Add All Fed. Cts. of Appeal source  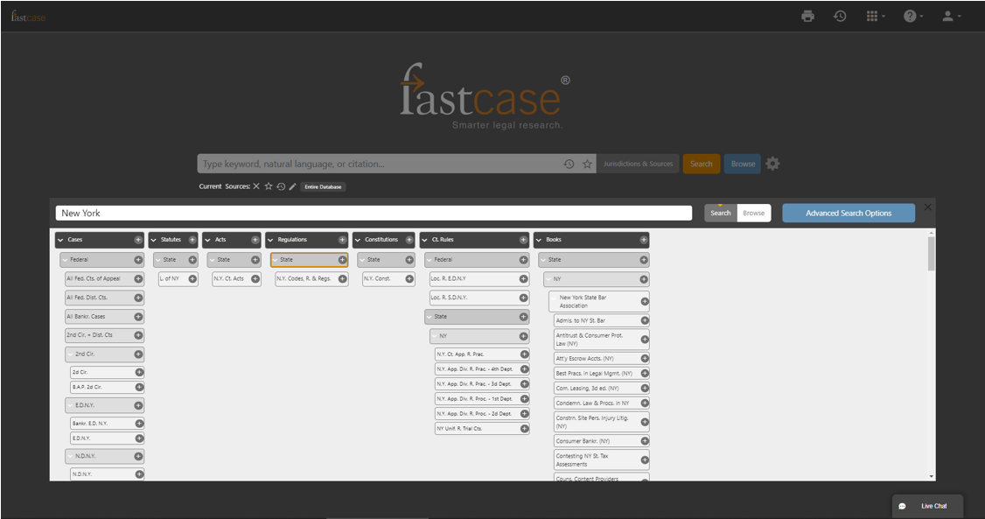pos(138,279)
